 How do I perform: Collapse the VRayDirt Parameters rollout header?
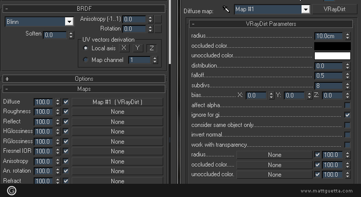pyautogui.click(x=270, y=24)
